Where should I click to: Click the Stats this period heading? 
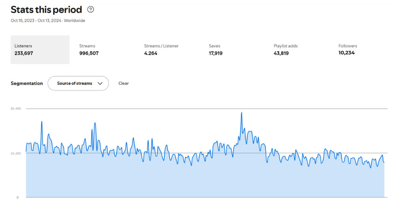click(x=46, y=10)
